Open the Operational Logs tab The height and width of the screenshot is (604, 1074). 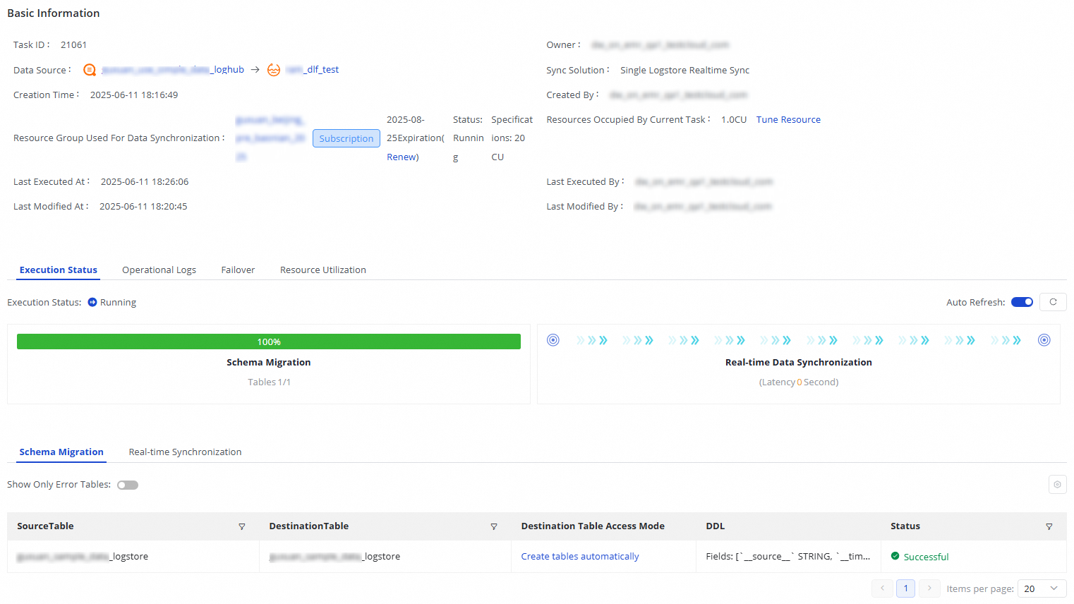point(159,270)
